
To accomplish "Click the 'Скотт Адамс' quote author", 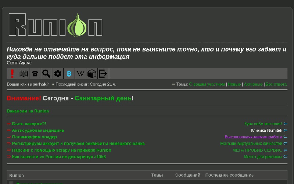I will click(19, 63).
